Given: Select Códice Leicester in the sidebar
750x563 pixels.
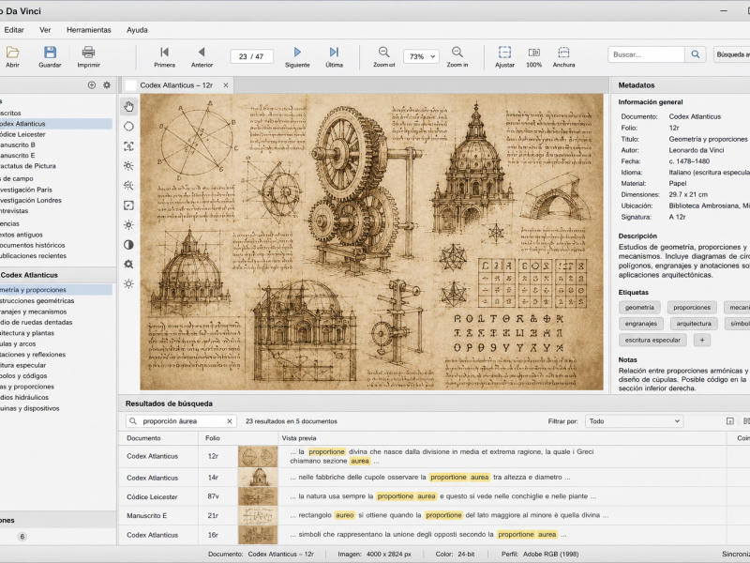Looking at the screenshot, I should (22, 134).
